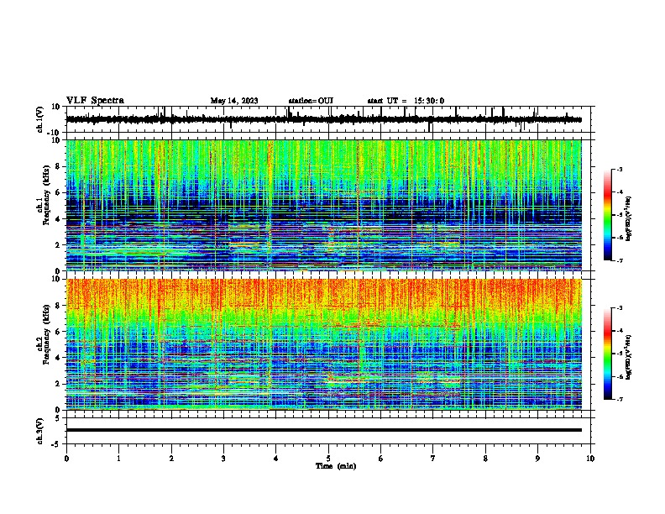Click time axis tick label "9"

click(537, 459)
